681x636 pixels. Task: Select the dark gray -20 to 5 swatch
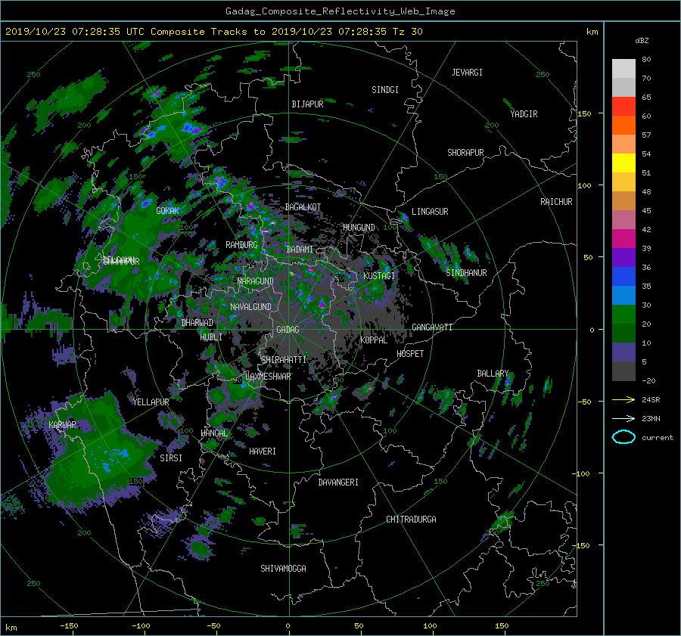click(623, 371)
